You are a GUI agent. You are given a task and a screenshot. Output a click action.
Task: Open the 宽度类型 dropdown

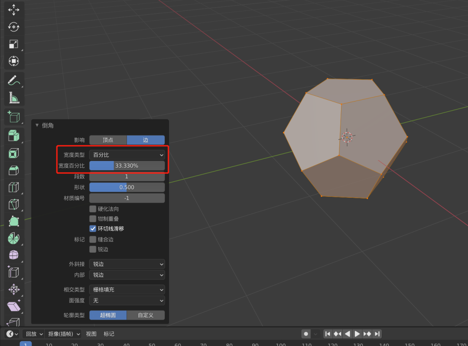pyautogui.click(x=127, y=155)
